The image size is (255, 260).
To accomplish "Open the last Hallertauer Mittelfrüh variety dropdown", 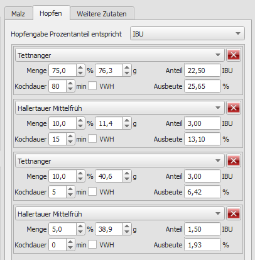I will [x=120, y=214].
